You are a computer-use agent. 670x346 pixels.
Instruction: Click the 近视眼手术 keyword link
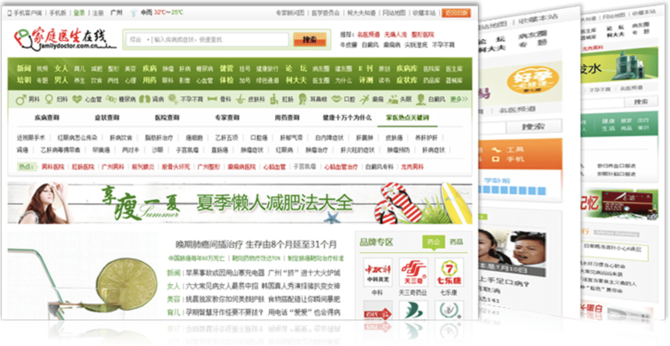pyautogui.click(x=31, y=138)
